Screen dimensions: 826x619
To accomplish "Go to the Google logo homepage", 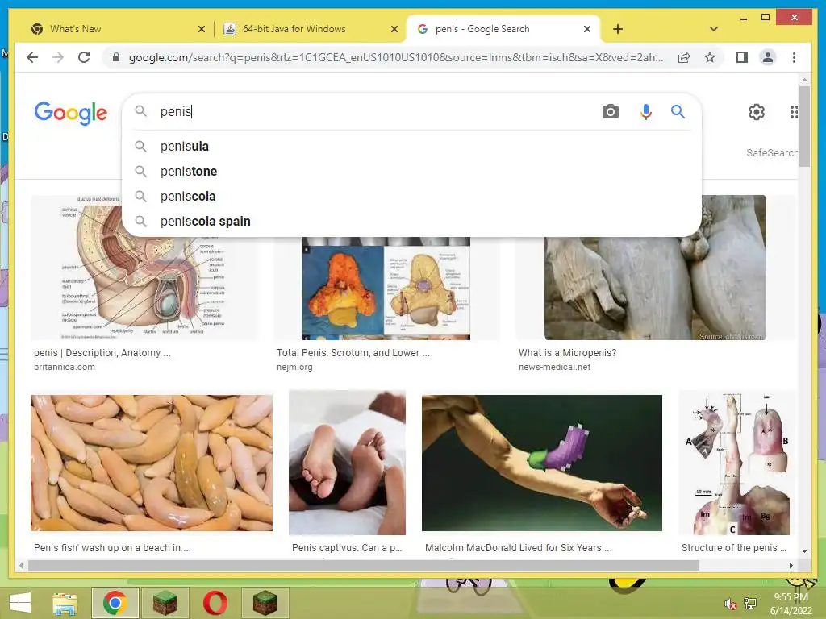I will click(71, 113).
